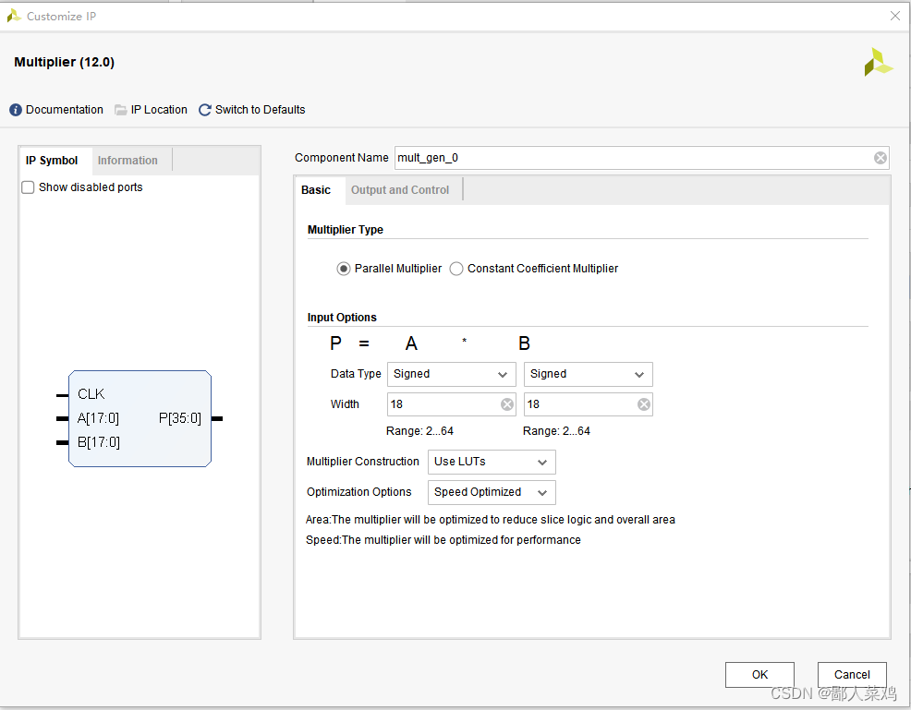Click the Multiplier (12.0) title text

pos(65,62)
